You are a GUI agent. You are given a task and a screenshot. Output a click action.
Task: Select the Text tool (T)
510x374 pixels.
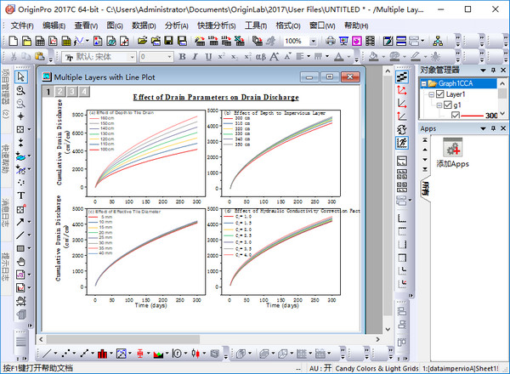tap(21, 195)
